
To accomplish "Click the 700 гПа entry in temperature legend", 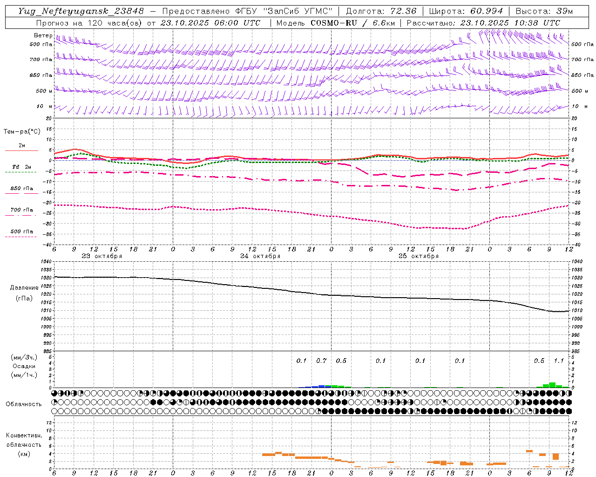I will 22,210.
